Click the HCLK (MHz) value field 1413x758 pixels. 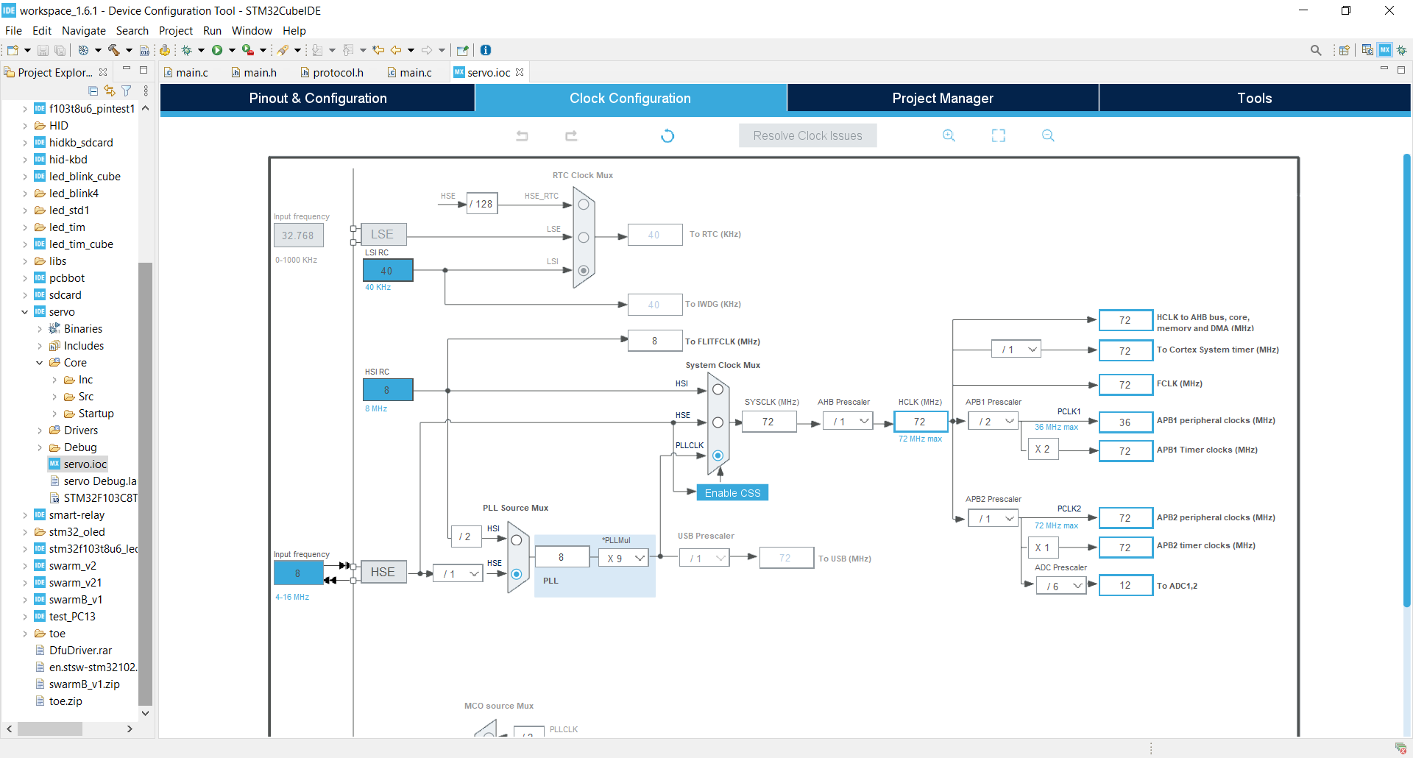point(920,422)
